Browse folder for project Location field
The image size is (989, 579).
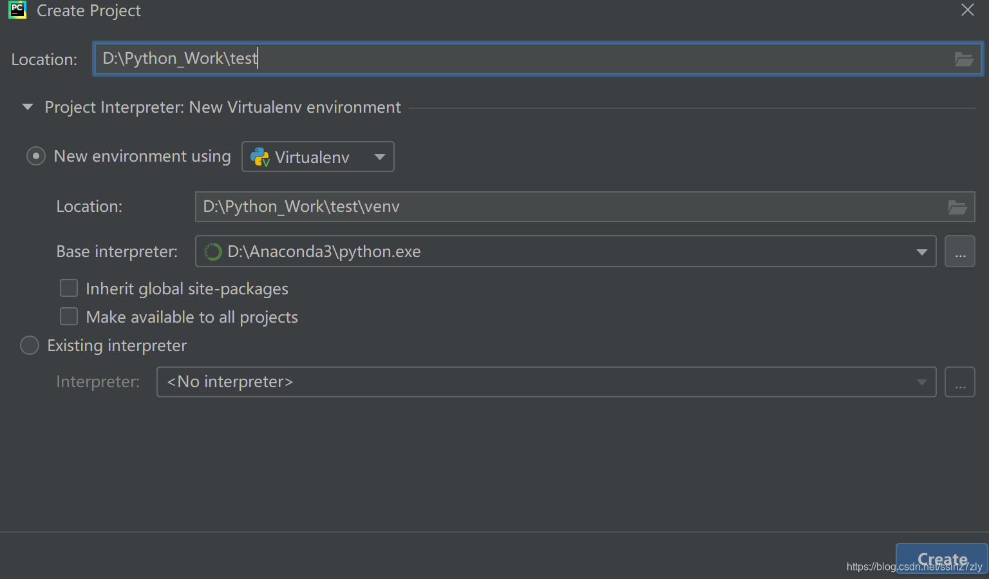(x=963, y=59)
